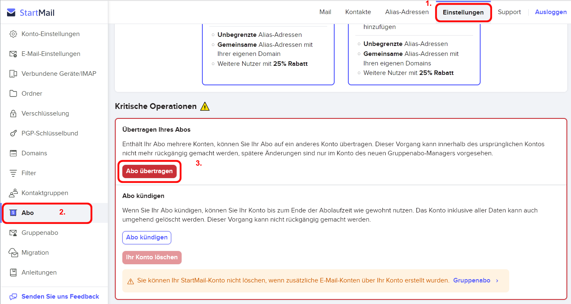571x304 pixels.
Task: Click the Gruppenabo envelope icon in sidebar
Action: 13,233
